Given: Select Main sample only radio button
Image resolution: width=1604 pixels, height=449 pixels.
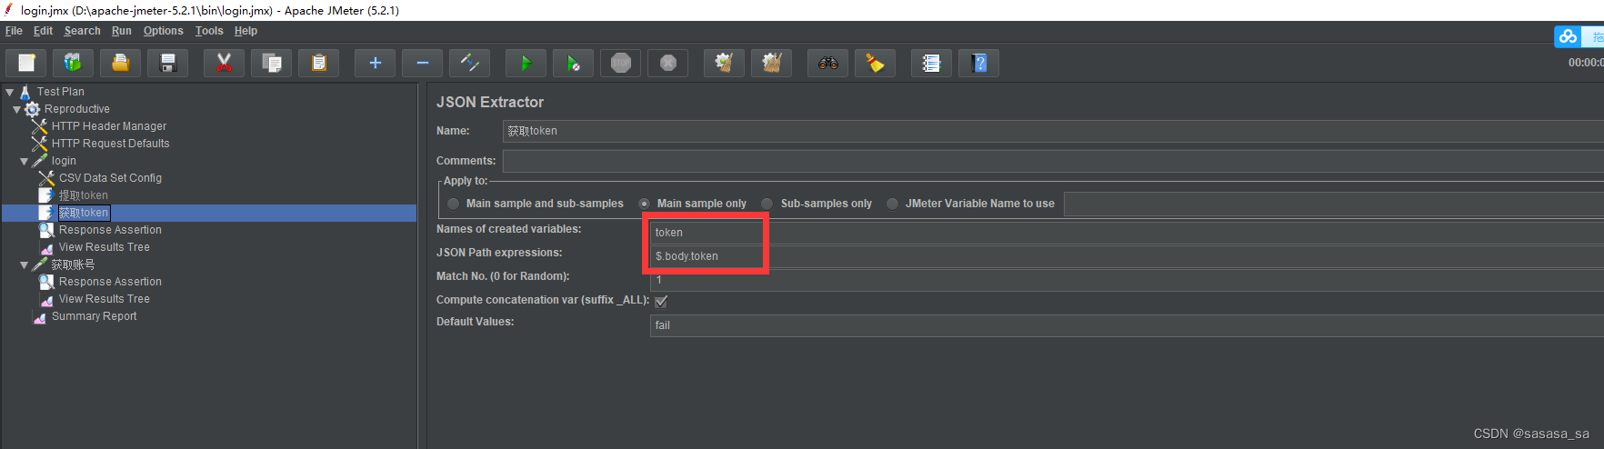Looking at the screenshot, I should coord(644,204).
